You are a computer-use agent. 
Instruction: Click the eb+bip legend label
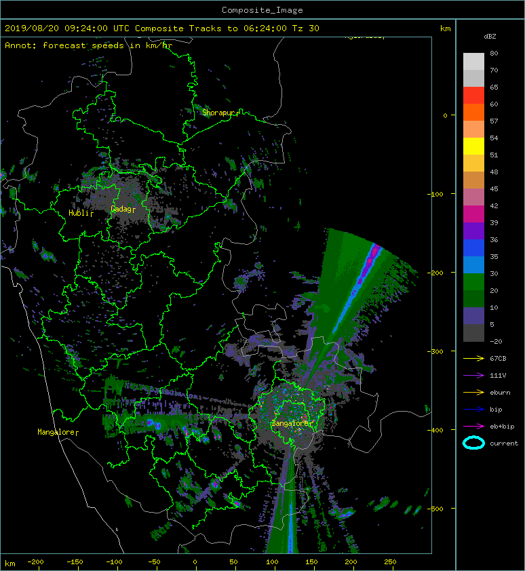pyautogui.click(x=502, y=427)
